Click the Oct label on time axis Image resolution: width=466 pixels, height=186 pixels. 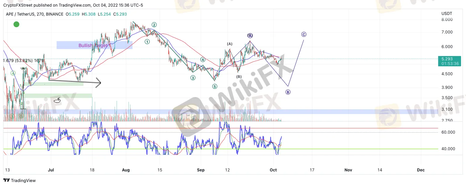pos(273,170)
